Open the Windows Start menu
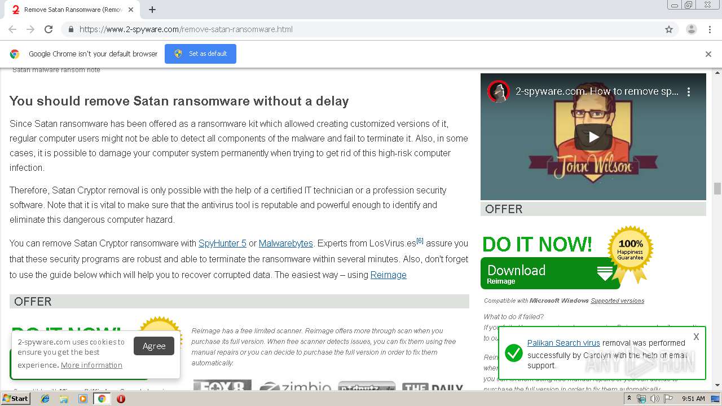The image size is (722, 406). click(x=15, y=399)
